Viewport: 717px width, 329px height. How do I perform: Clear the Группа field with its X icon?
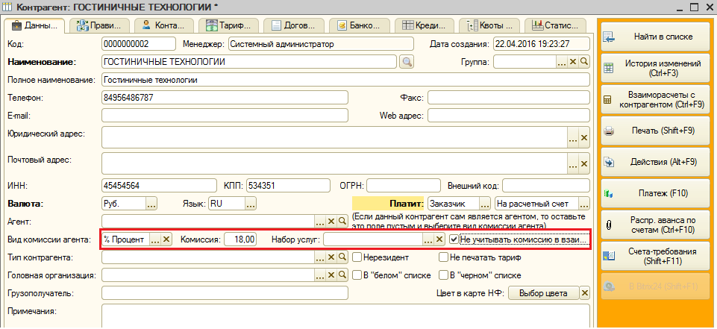tap(573, 62)
